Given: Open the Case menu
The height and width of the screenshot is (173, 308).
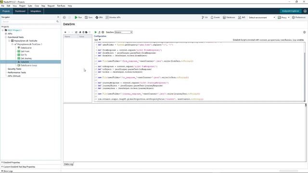Looking at the screenshot, I should click(37, 6).
